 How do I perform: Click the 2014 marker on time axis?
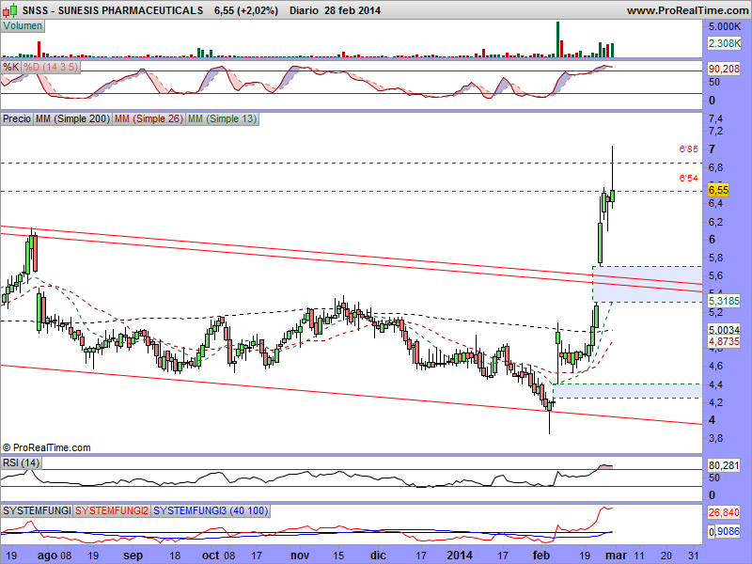coord(460,556)
